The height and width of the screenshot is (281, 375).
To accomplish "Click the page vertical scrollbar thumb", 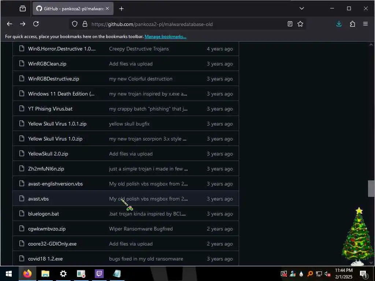I will [371, 188].
